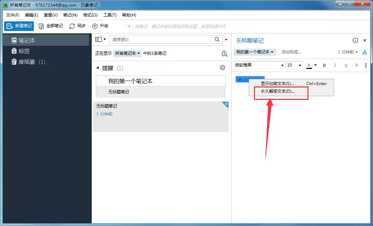Click the magnifier search icon

pyautogui.click(x=217, y=39)
